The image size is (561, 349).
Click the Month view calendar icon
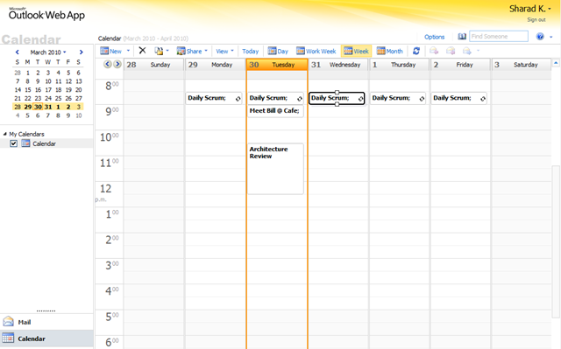coord(380,51)
